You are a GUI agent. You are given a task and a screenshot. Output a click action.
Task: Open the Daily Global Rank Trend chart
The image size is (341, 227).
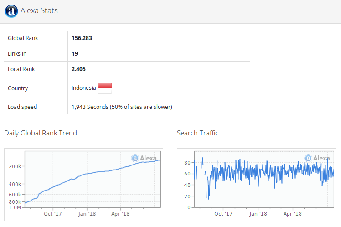(x=83, y=185)
